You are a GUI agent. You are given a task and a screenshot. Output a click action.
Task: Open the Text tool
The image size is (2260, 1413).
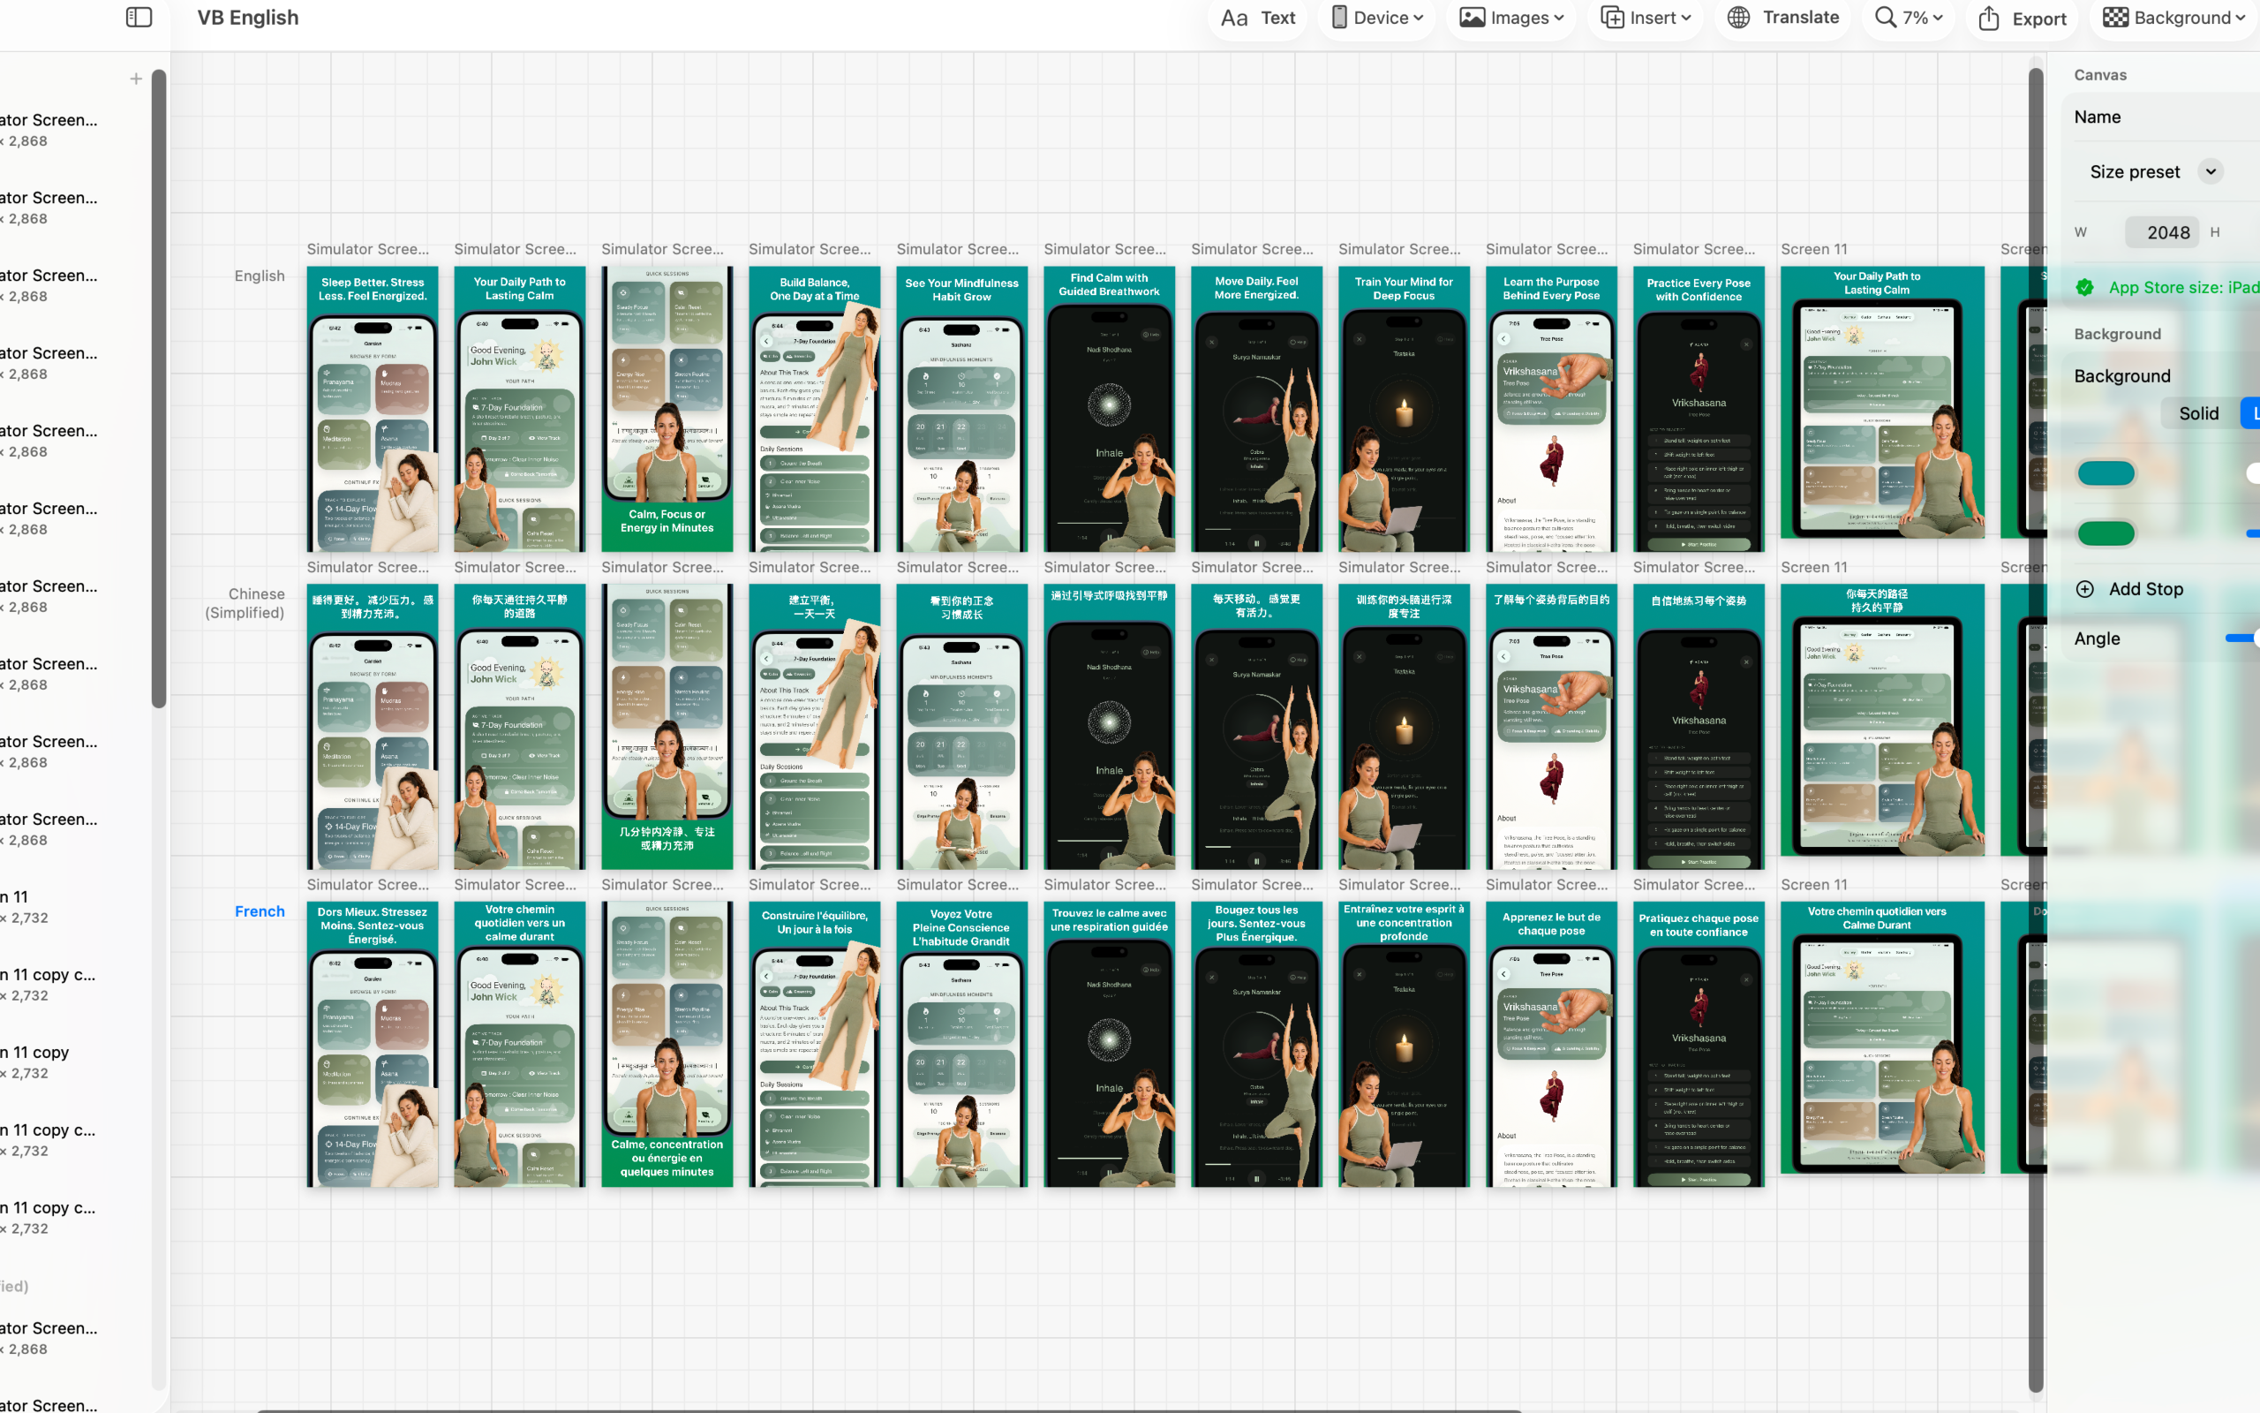[1258, 18]
